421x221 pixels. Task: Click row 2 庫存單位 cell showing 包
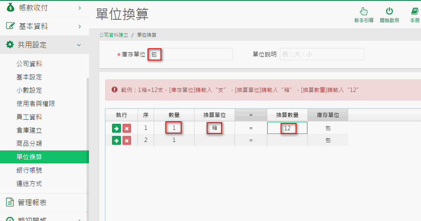[x=328, y=140]
